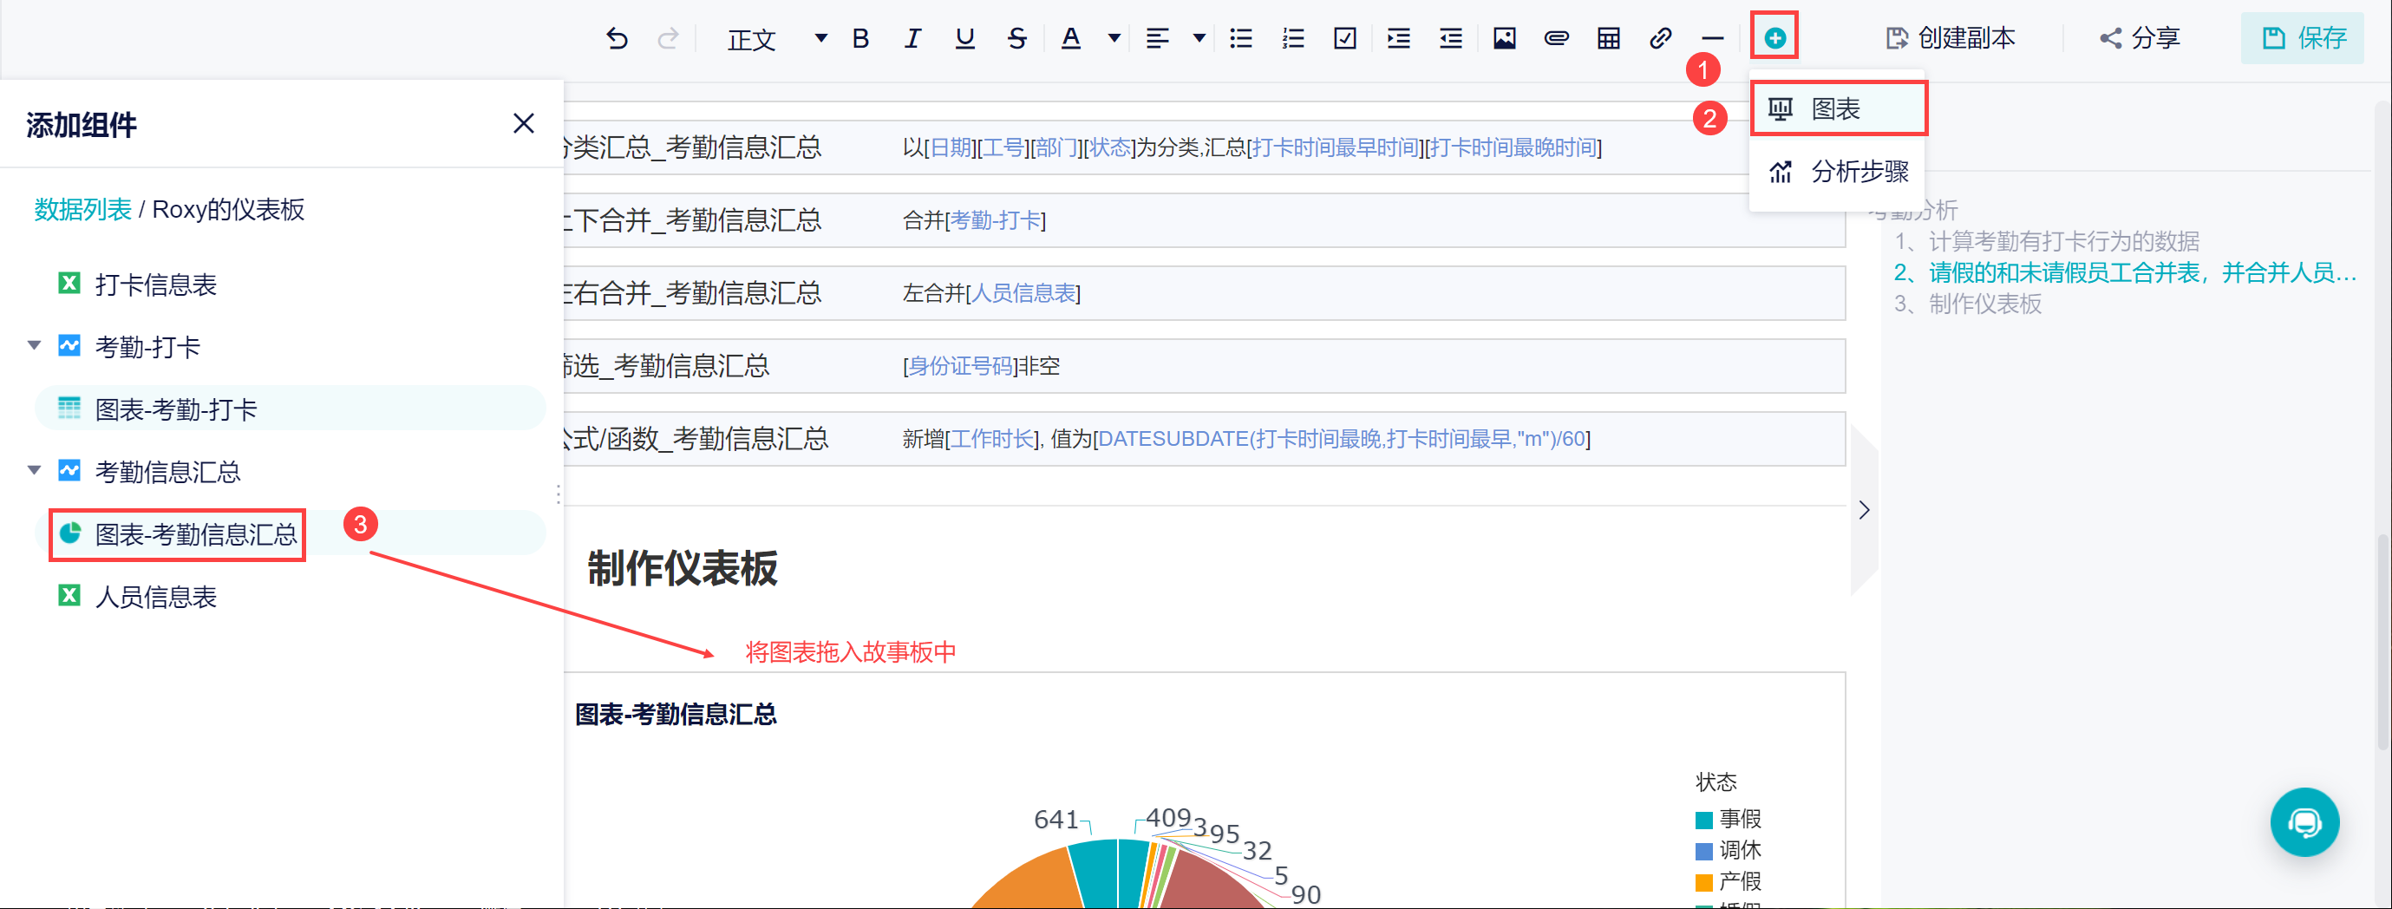Image resolution: width=2392 pixels, height=909 pixels.
Task: Click the 图表-考勤信息汇总 chart title
Action: click(x=676, y=714)
